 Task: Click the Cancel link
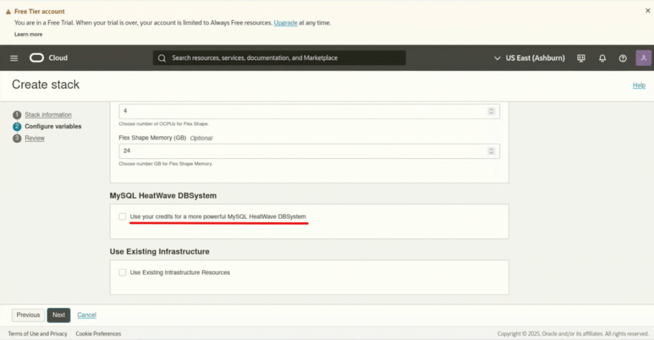(x=87, y=315)
